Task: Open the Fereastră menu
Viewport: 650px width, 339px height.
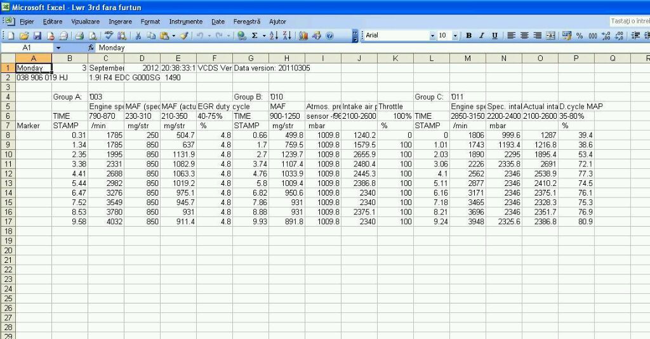Action: 247,22
